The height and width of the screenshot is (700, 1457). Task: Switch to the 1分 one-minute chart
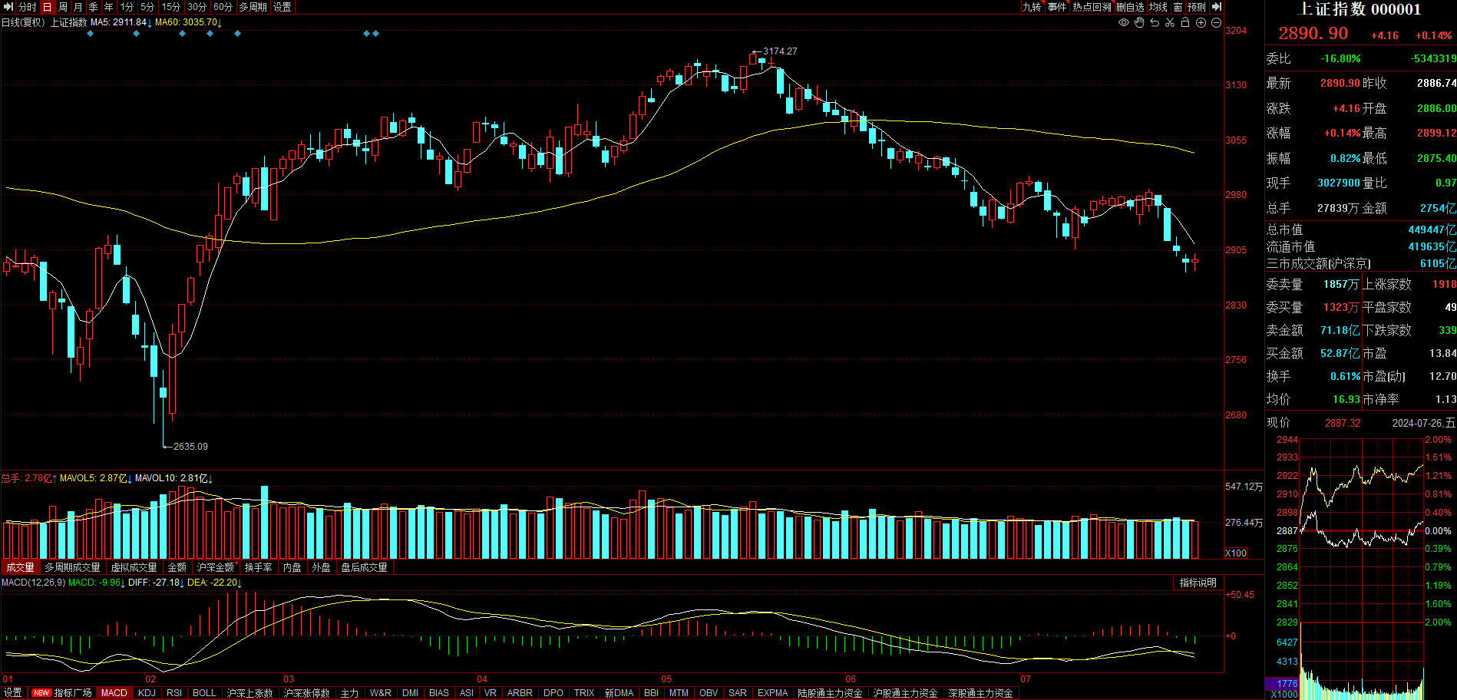pos(127,7)
